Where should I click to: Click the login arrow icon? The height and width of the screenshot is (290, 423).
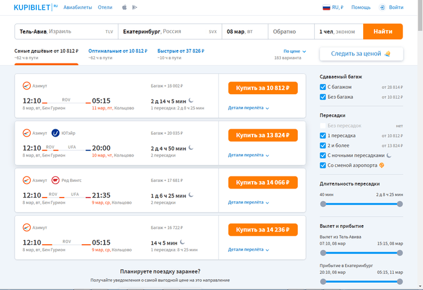pos(382,8)
